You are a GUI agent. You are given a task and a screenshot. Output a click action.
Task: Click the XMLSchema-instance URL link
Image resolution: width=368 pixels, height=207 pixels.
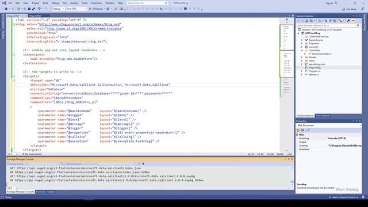pyautogui.click(x=84, y=28)
